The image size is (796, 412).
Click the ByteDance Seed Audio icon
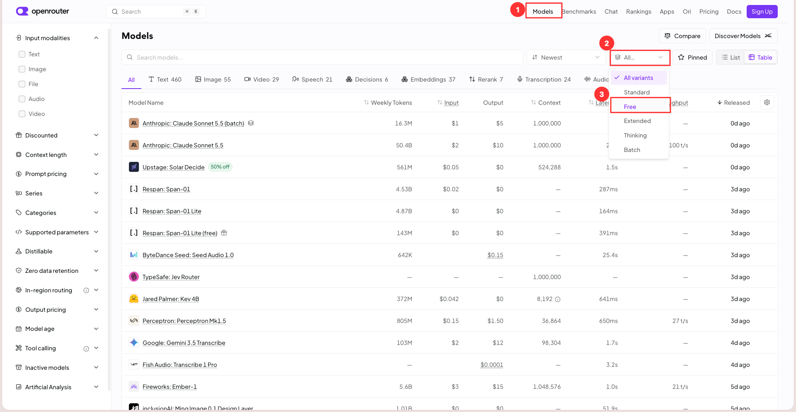[x=134, y=255]
